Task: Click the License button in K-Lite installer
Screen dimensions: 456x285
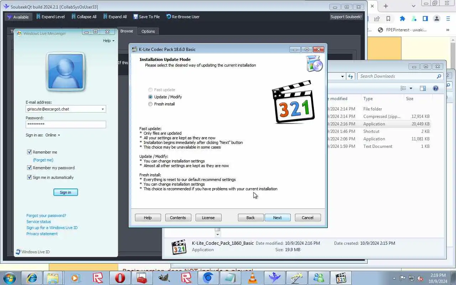Action: [208, 218]
